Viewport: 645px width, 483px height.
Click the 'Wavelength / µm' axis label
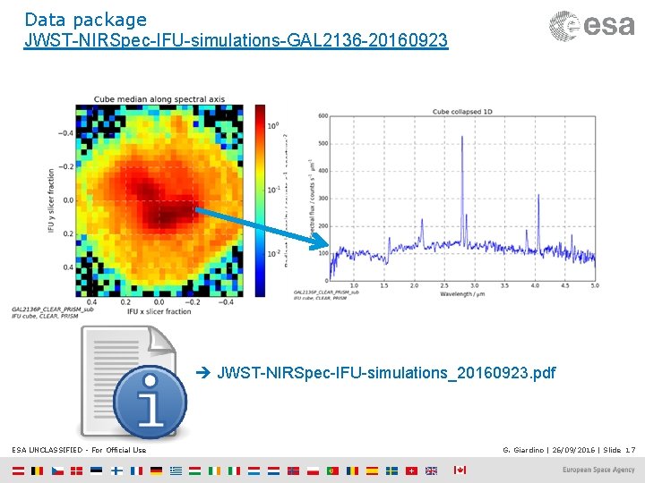462,294
